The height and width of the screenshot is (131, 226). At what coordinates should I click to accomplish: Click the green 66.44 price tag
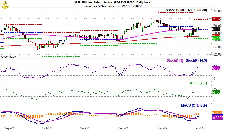216,38
